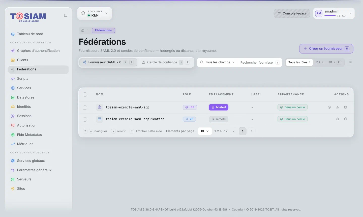Pause the tosiam-exemple-saml-idp provider
This screenshot has width=363, height=217.
(x=329, y=107)
